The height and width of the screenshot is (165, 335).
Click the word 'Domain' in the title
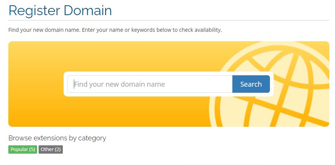coord(88,11)
